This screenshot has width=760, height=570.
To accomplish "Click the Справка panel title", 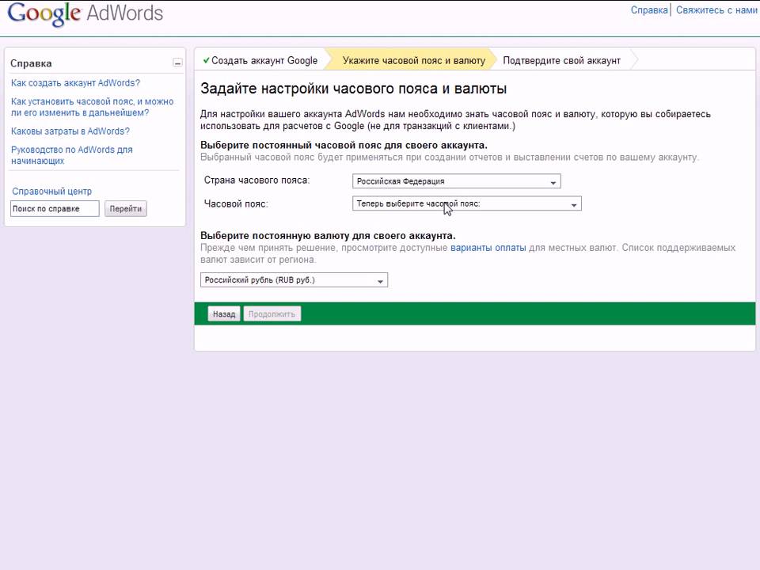I will tap(31, 63).
